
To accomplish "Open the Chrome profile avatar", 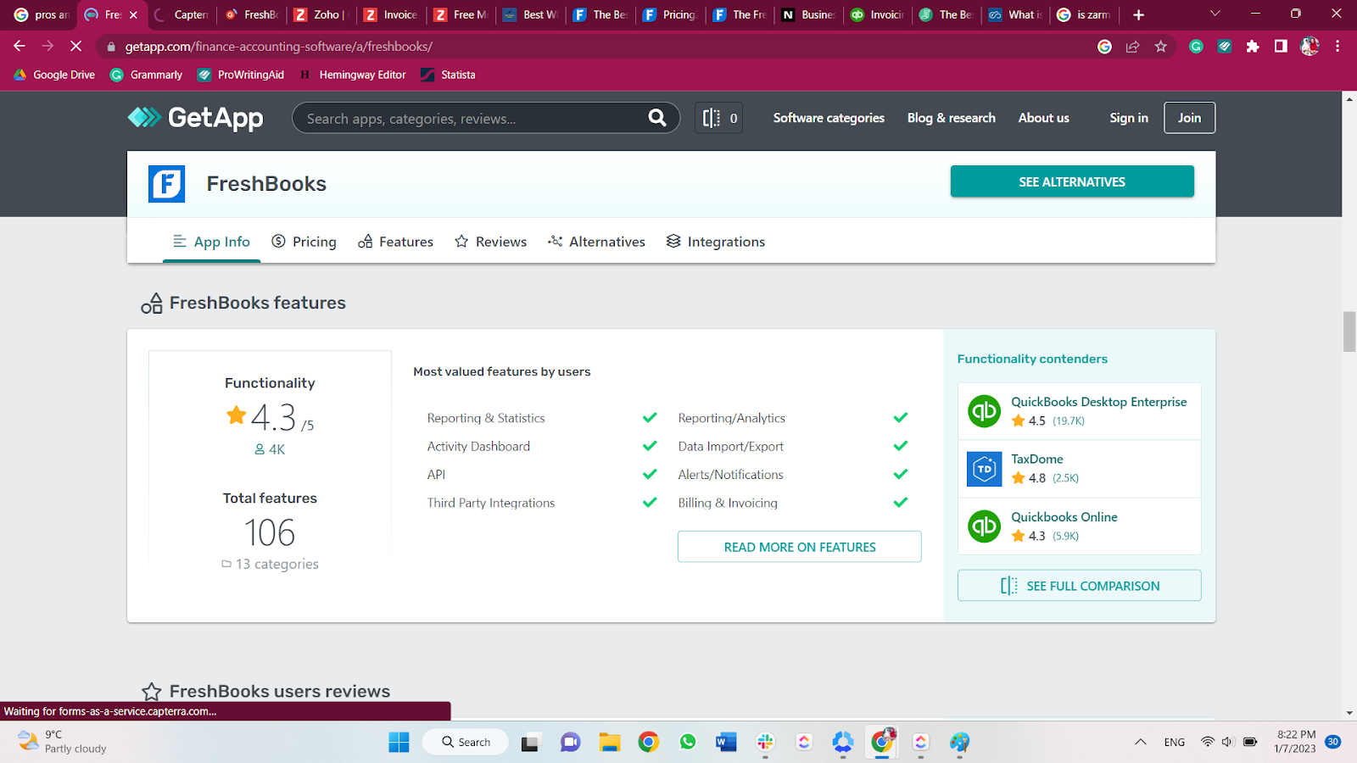I will [1310, 47].
